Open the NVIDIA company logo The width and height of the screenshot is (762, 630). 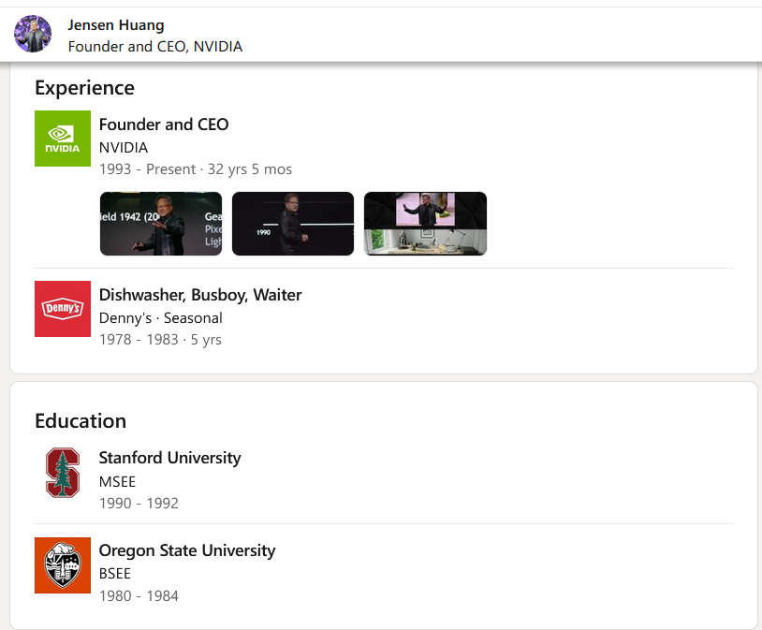pyautogui.click(x=63, y=139)
